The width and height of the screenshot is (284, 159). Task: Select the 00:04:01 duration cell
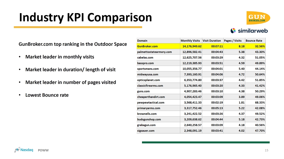tap(213, 69)
